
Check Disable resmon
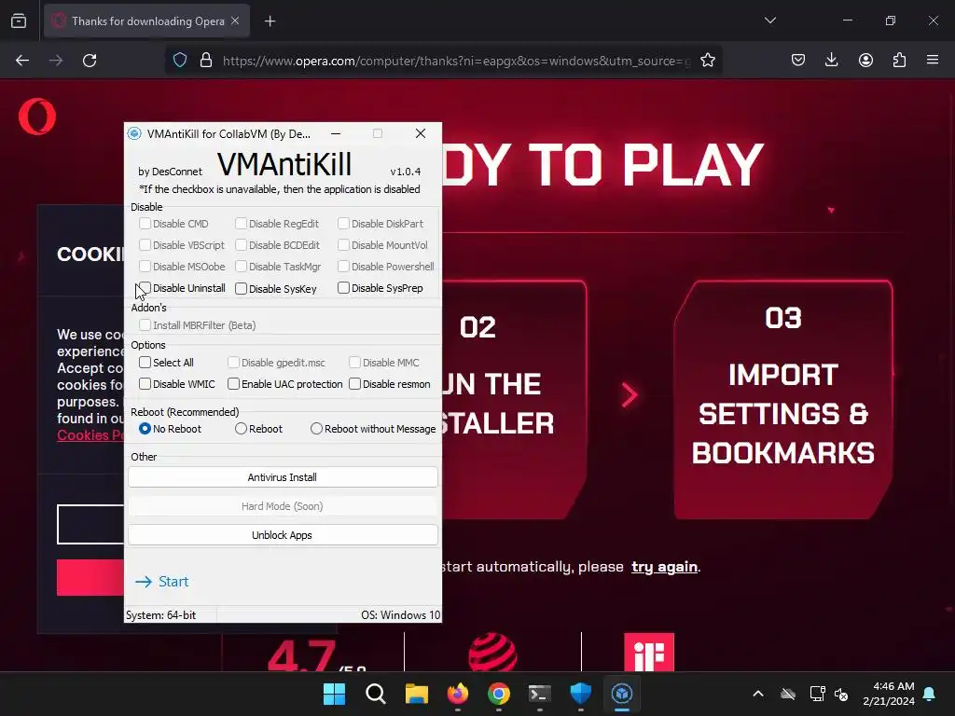(354, 384)
